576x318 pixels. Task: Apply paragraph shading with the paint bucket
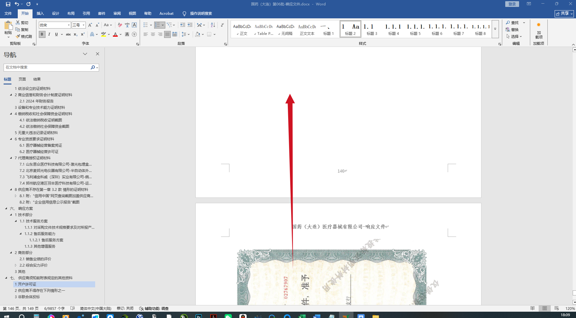[x=198, y=34]
